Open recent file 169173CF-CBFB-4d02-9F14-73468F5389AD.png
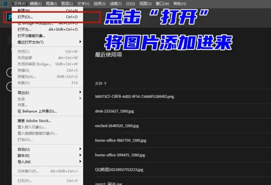Image resolution: width=271 pixels, height=185 pixels. [134, 96]
